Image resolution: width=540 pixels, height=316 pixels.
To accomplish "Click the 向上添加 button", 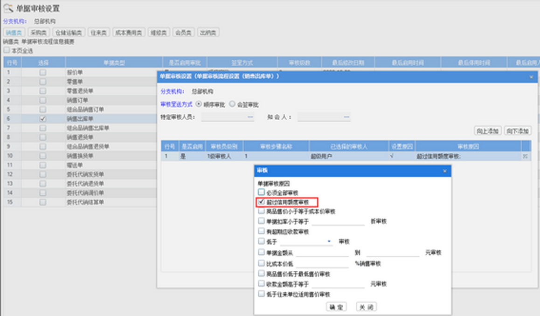I will [487, 131].
